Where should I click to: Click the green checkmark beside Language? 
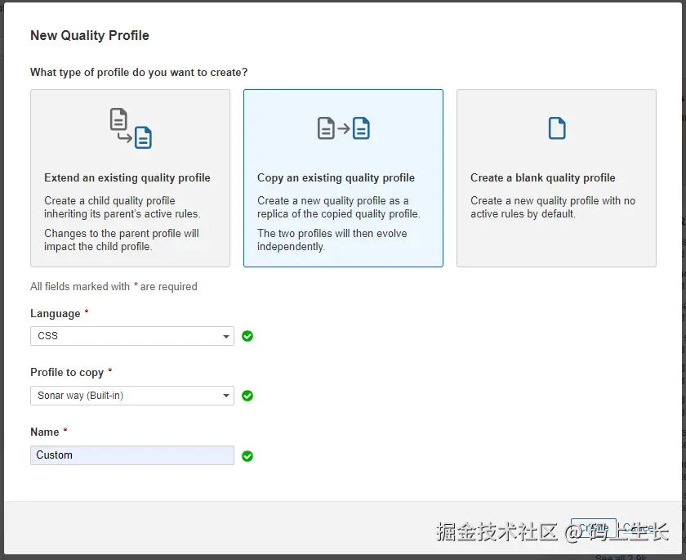tap(247, 336)
